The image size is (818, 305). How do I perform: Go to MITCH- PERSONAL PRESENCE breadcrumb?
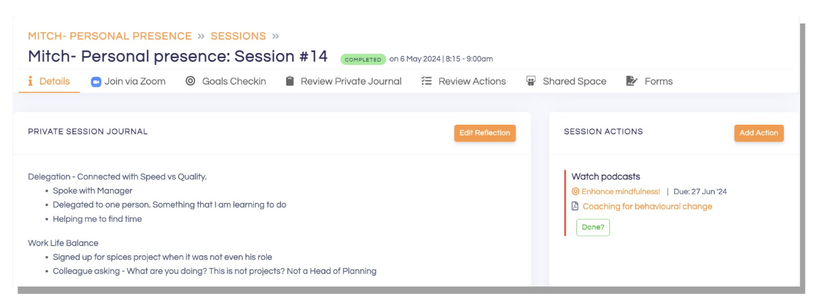[110, 36]
